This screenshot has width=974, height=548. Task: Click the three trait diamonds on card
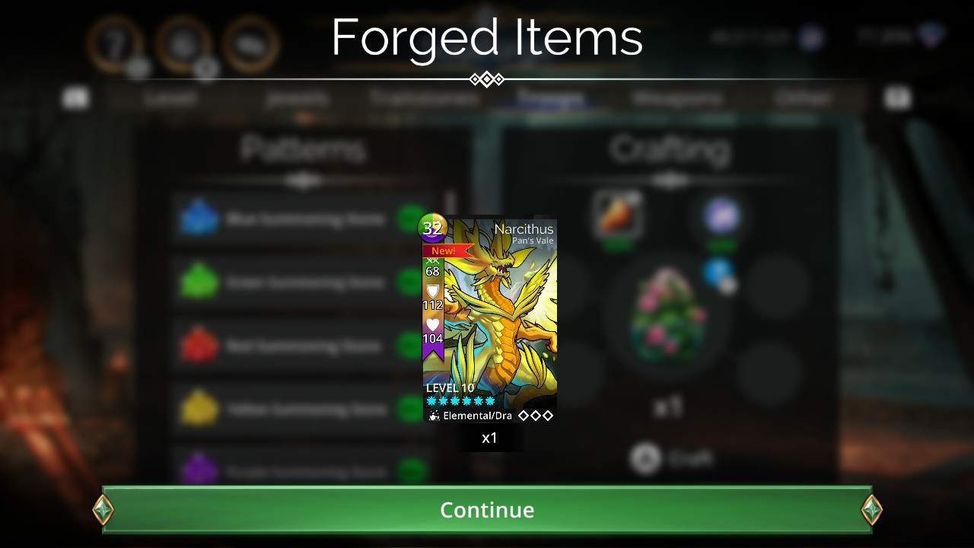[x=536, y=416]
